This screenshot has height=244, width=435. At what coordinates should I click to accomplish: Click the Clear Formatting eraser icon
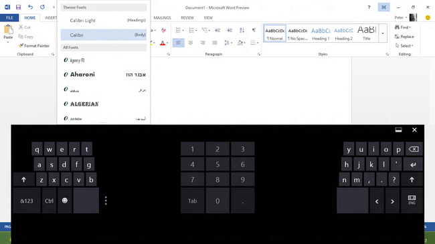click(164, 30)
